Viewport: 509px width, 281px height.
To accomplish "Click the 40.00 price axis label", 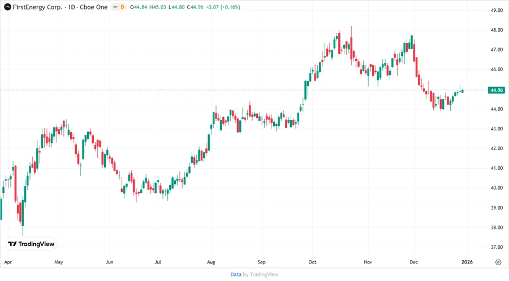I will click(497, 188).
